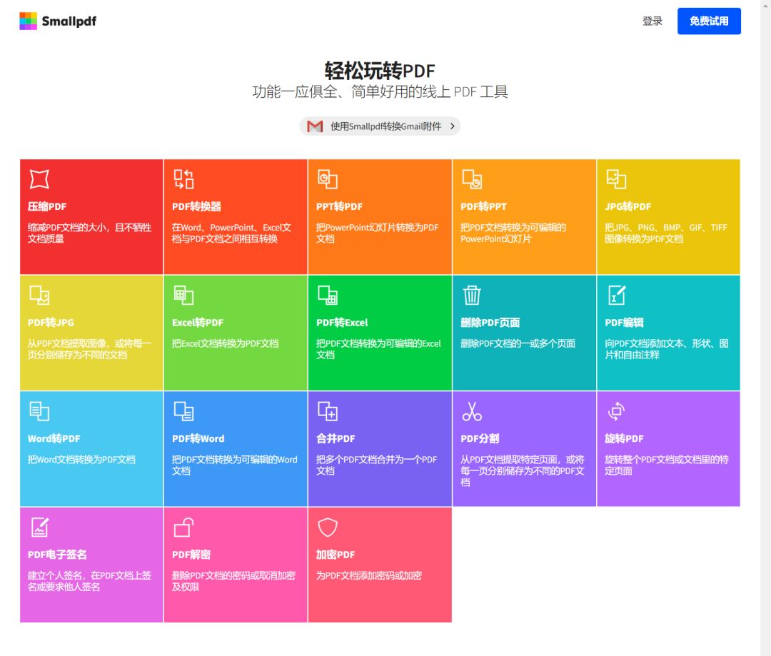The height and width of the screenshot is (656, 771).
Task: Open the PDF转Word tile title
Action: (x=198, y=438)
